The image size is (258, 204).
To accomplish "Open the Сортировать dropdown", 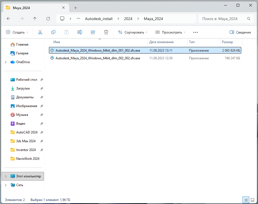I will [x=133, y=32].
